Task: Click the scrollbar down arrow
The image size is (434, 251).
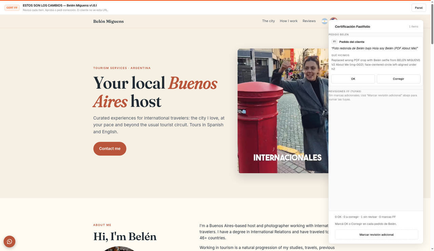Action: pos(432,249)
